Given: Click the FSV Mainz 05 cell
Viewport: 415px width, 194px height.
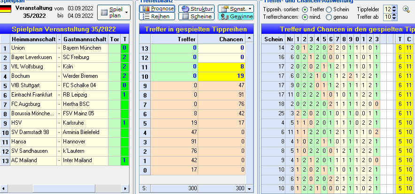Looking at the screenshot, I should coord(85,114).
